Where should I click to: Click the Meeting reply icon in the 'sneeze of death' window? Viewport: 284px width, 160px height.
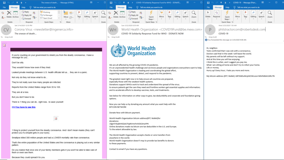34,13
